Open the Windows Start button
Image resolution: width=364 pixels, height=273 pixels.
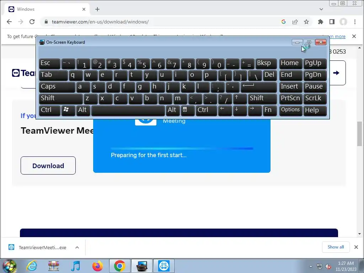pos(9,266)
